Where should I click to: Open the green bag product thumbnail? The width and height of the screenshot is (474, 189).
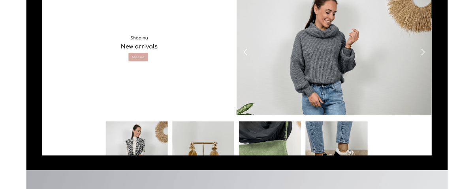[x=270, y=138]
